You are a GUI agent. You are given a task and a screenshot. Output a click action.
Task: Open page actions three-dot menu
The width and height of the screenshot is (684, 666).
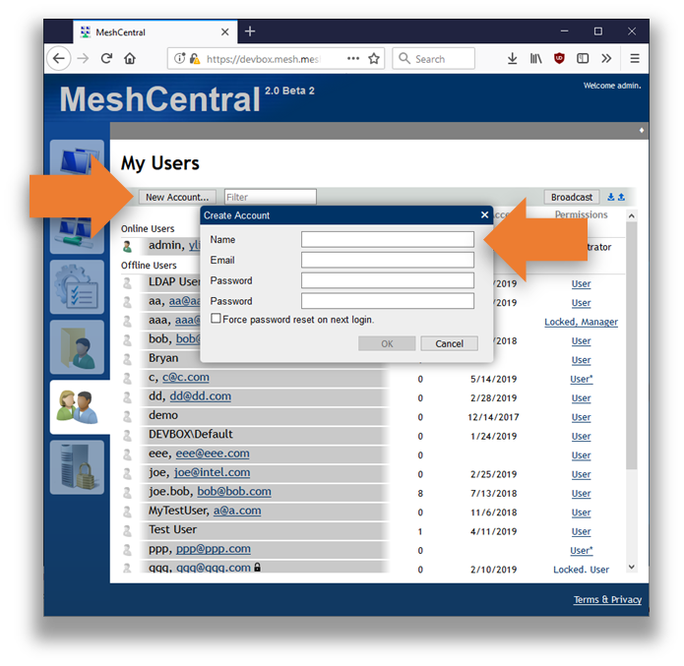353,59
